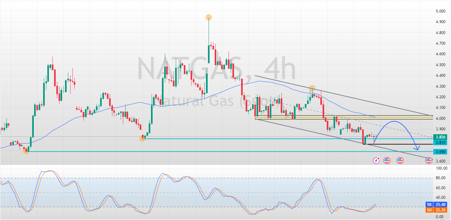Click the 4.900 price axis label
Viewport: 451px width, 220px height.
coord(441,22)
